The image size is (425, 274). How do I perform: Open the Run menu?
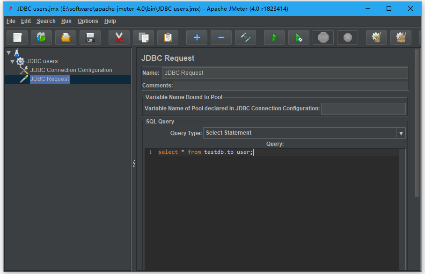(66, 21)
